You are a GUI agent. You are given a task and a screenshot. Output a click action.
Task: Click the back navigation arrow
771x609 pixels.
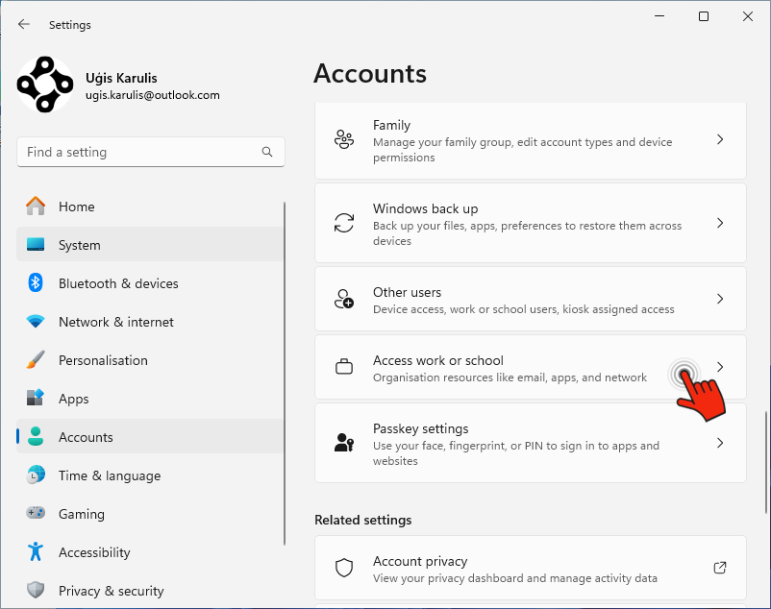[x=21, y=24]
